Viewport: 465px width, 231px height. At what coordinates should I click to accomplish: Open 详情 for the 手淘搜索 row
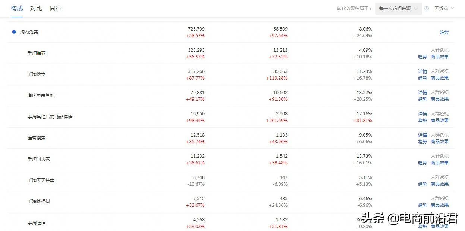click(x=422, y=71)
